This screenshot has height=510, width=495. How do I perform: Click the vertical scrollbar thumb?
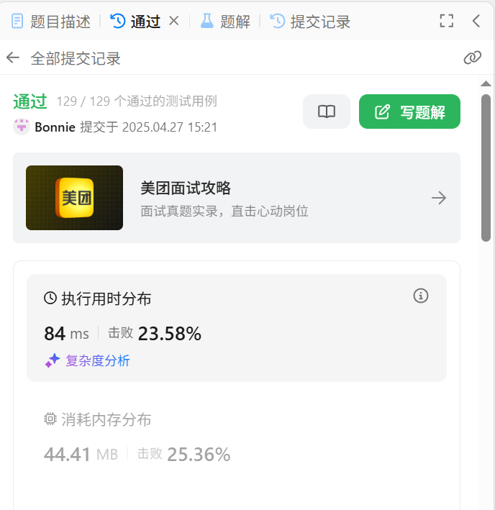pos(486,168)
